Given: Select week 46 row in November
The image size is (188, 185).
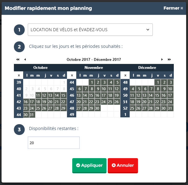Looking at the screenshot, I should point(72,95).
